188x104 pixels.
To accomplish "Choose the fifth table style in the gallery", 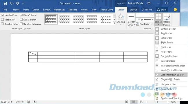I will point(106,19).
